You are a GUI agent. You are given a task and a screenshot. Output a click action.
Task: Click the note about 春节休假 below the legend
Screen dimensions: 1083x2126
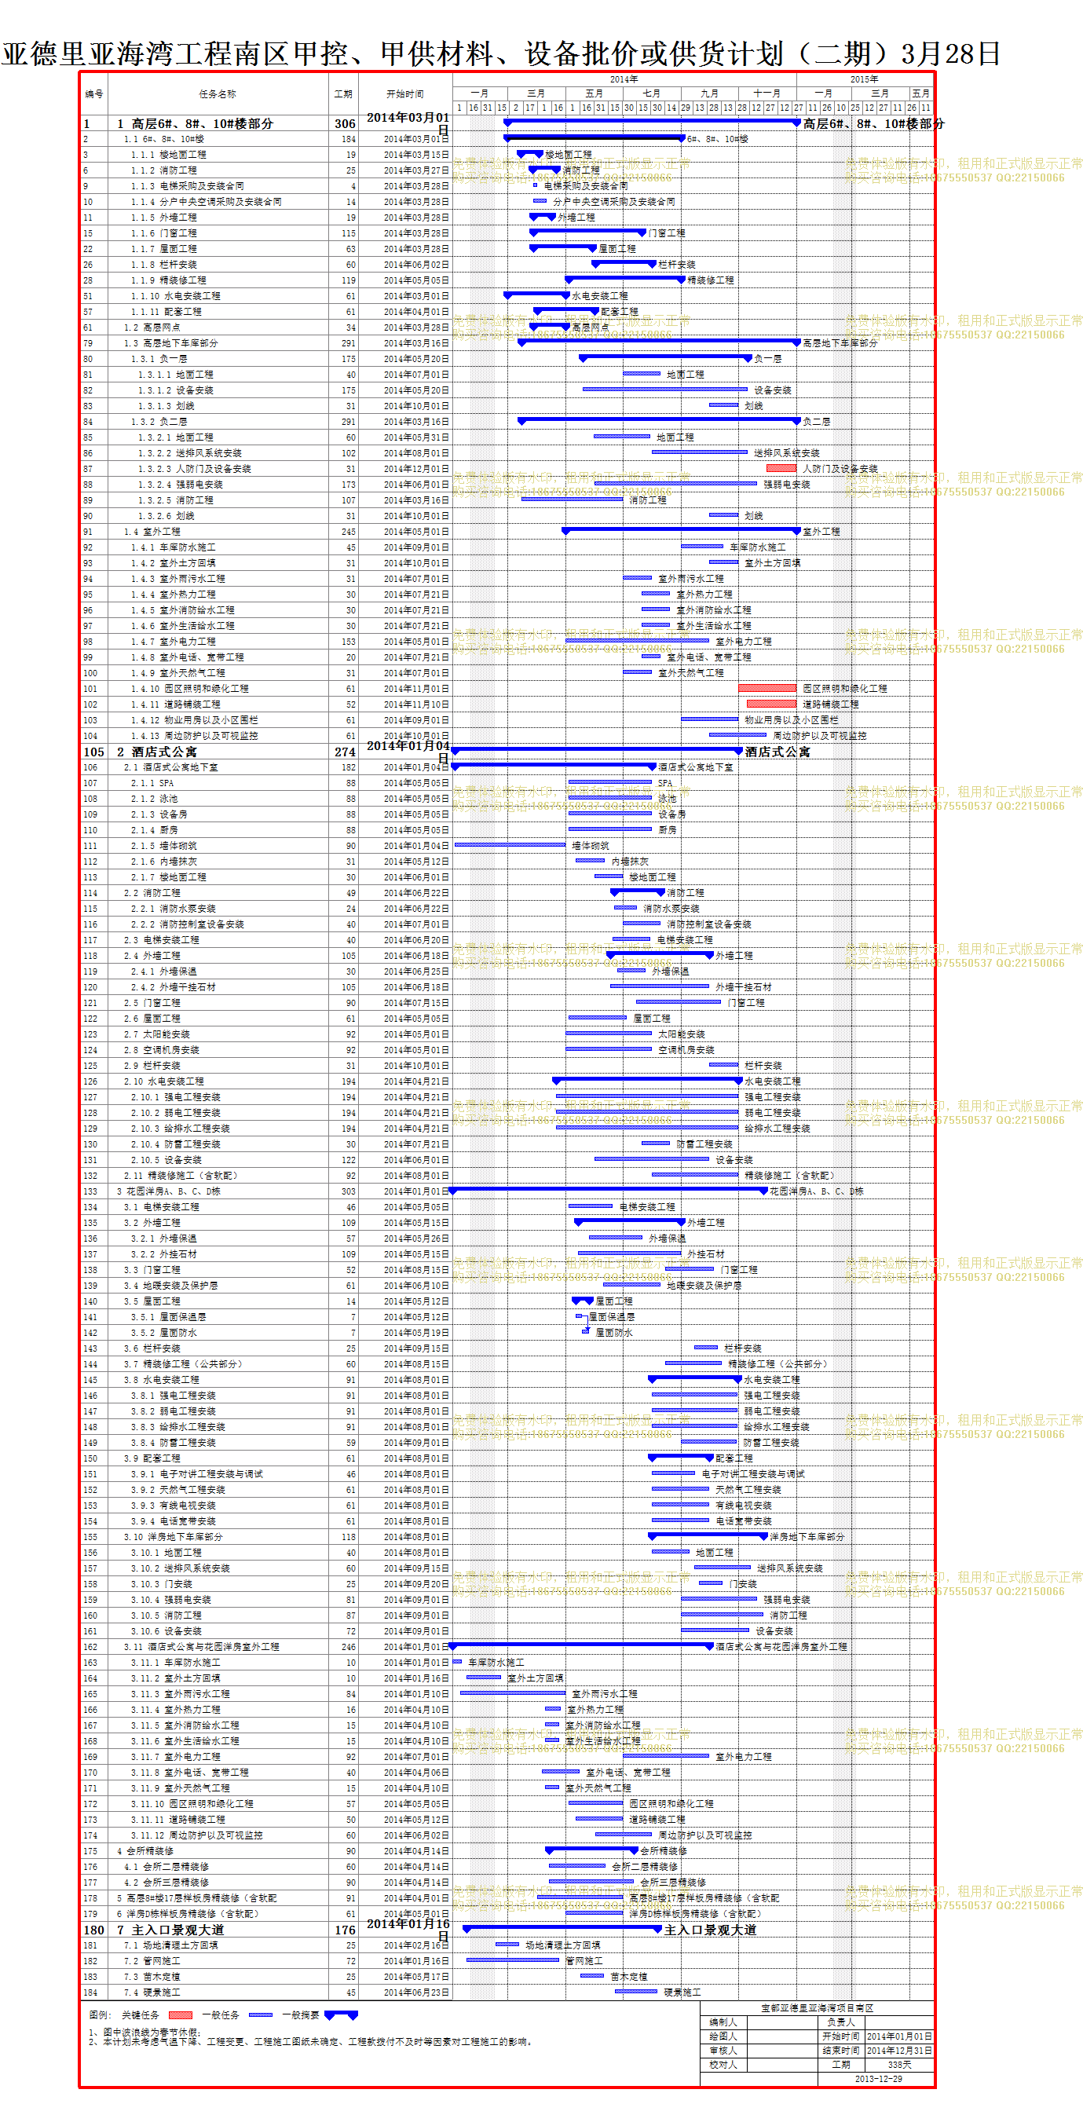coord(145,2033)
